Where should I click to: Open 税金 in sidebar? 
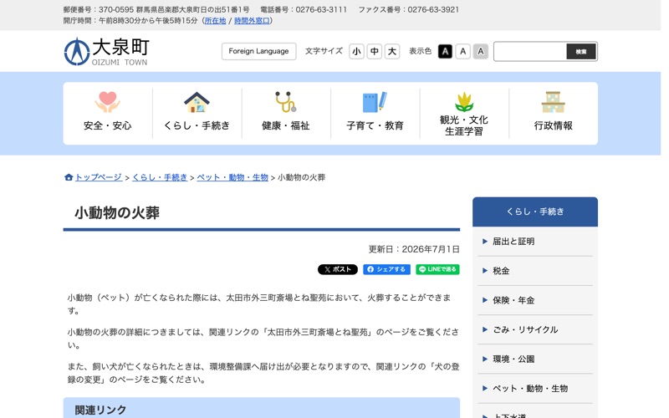click(x=535, y=271)
